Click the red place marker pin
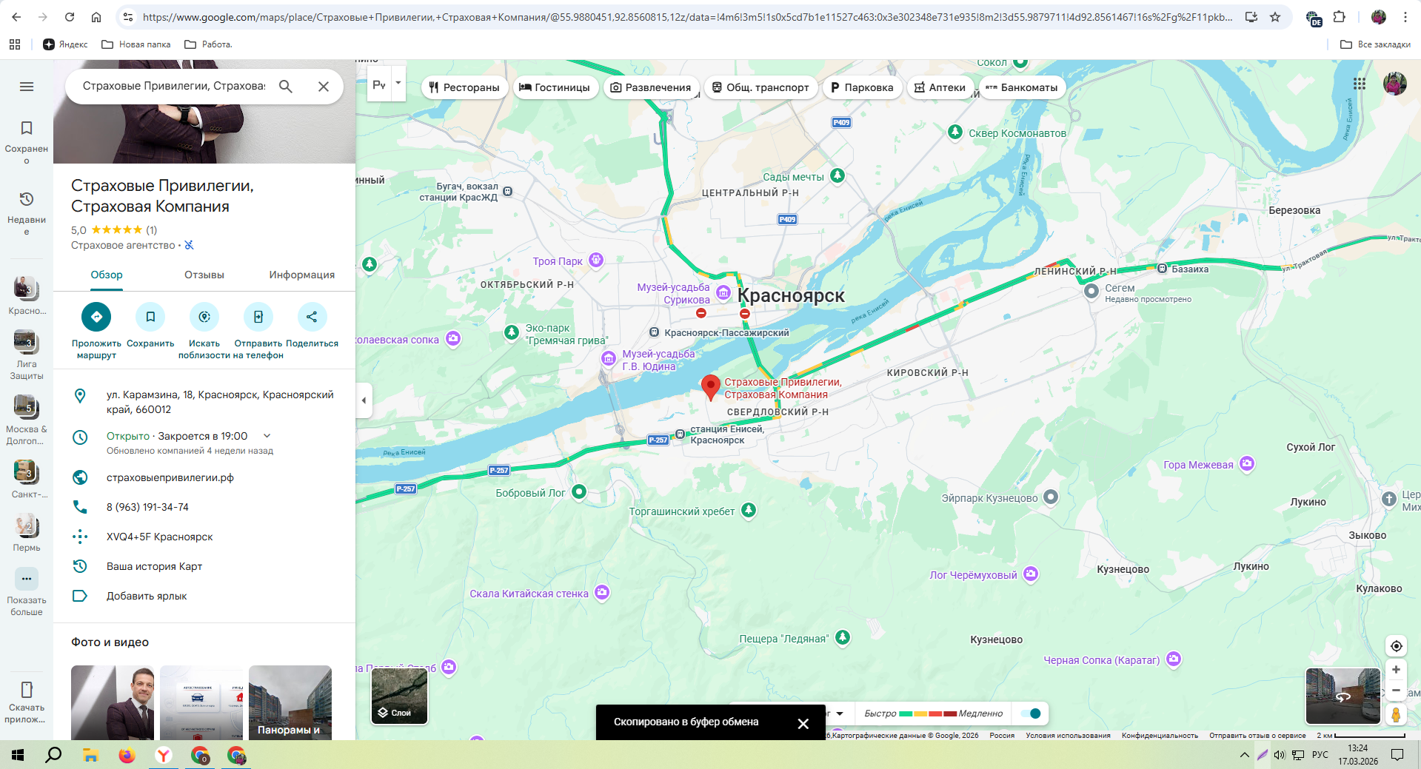 coord(711,387)
